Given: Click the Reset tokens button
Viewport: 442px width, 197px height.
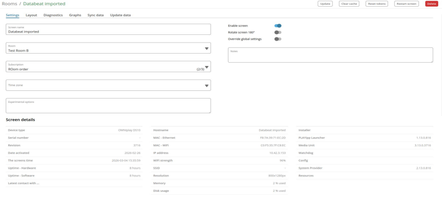Looking at the screenshot, I should point(378,4).
